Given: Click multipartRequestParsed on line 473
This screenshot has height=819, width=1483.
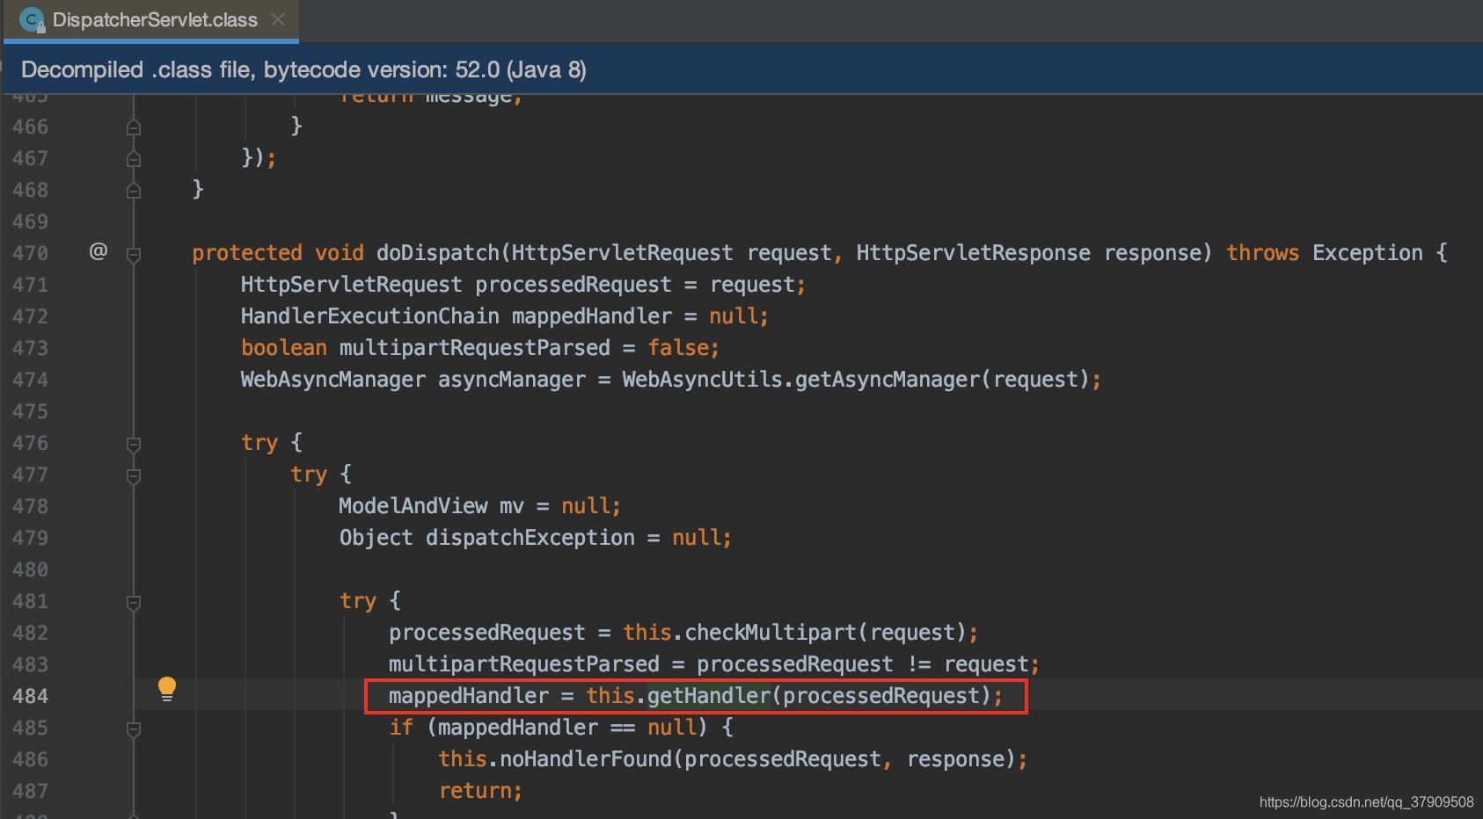Looking at the screenshot, I should pyautogui.click(x=475, y=348).
